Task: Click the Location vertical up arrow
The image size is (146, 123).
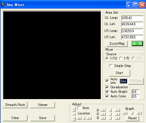Action: pos(74,109)
